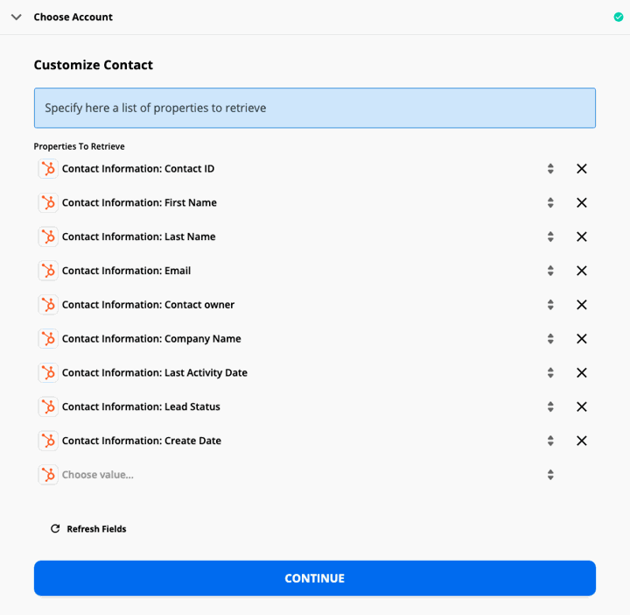Screen dimensions: 630x615
Task: Click the refresh arrow icon
Action: [55, 528]
